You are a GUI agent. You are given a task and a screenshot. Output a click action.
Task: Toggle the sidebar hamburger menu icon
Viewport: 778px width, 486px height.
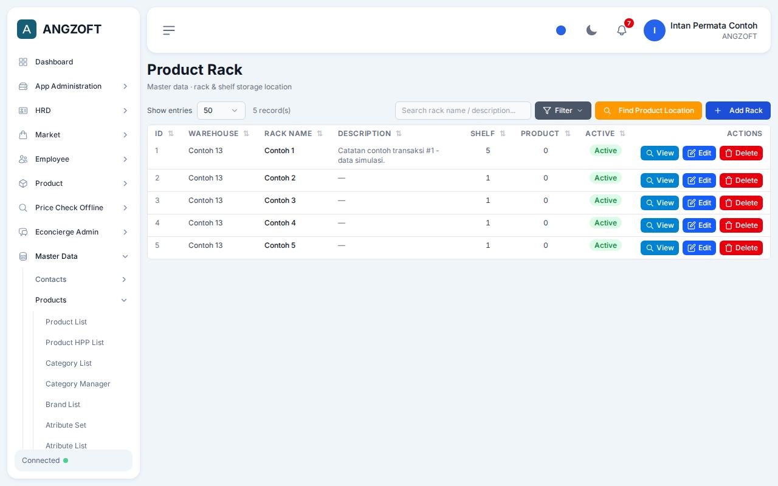pos(169,30)
